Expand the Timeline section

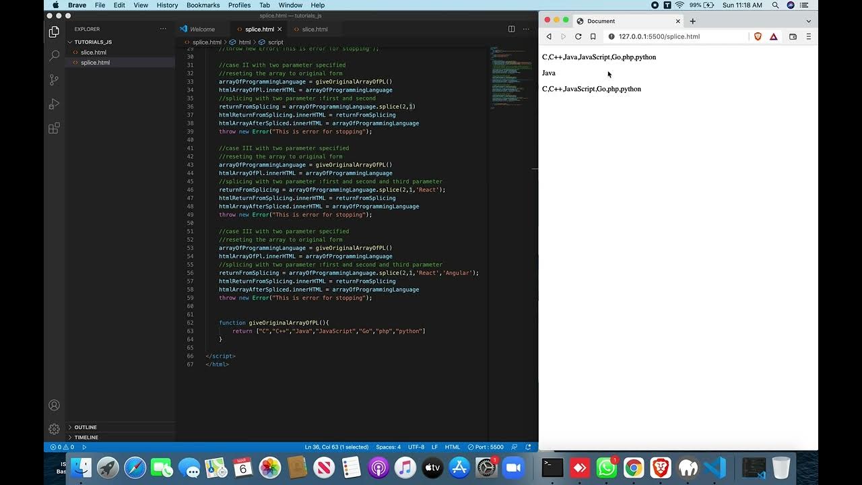click(x=120, y=437)
